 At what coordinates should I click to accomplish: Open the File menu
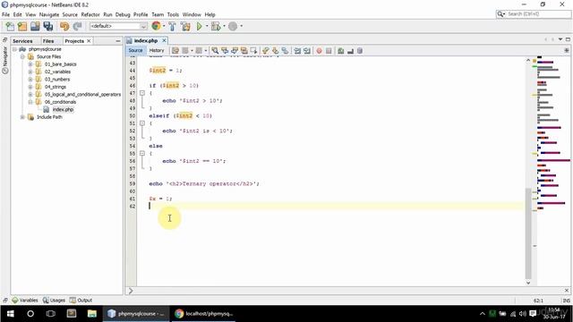[x=6, y=14]
